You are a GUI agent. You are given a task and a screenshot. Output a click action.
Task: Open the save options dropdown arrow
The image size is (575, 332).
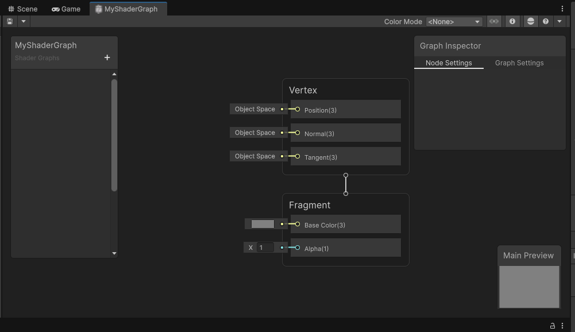click(24, 21)
